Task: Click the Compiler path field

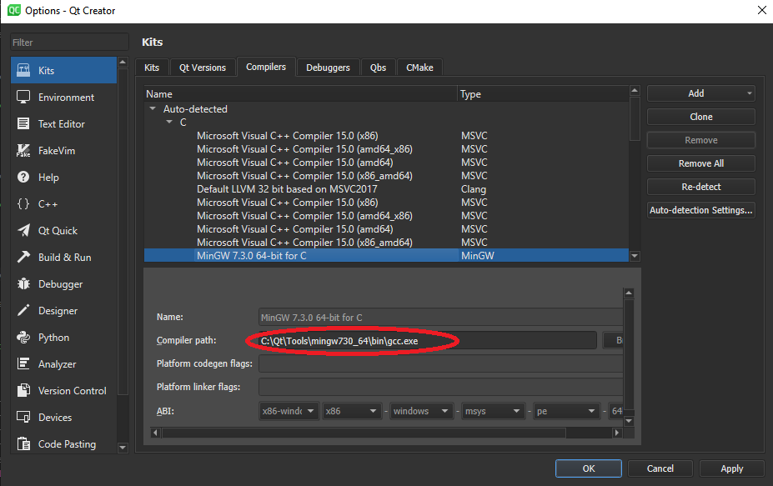Action: coord(428,341)
